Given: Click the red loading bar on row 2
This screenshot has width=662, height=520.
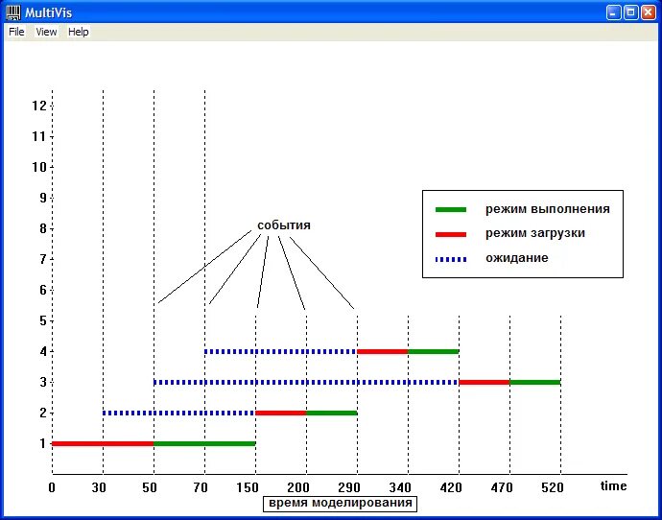Looking at the screenshot, I should click(281, 413).
